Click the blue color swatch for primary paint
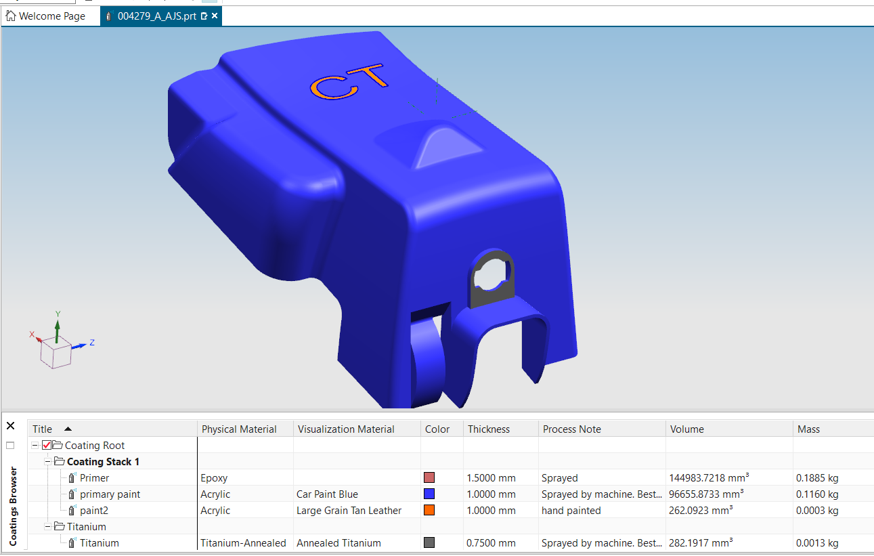The width and height of the screenshot is (874, 556). (x=429, y=494)
